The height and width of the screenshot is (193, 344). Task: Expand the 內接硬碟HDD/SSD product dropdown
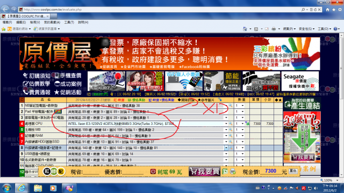pyautogui.click(x=226, y=142)
